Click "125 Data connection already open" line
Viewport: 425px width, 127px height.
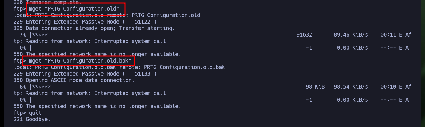tap(94, 28)
